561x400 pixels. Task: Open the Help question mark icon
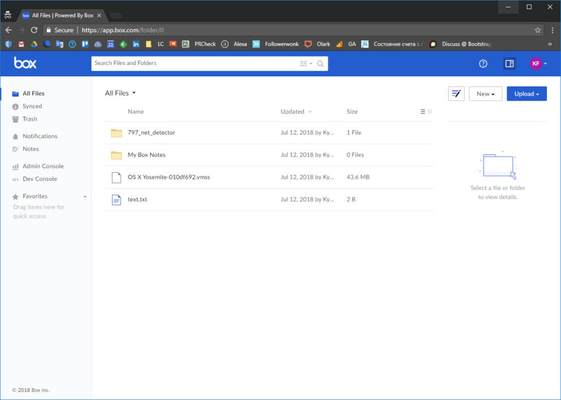point(483,63)
